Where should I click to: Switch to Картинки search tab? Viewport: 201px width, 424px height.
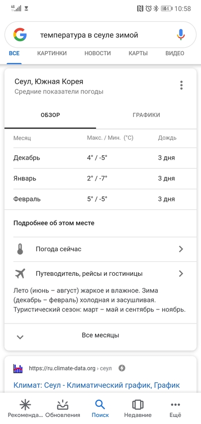pos(52,53)
